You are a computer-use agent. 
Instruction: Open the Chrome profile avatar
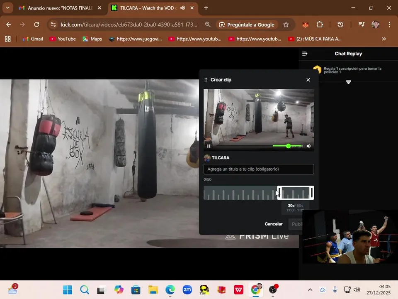tap(375, 25)
